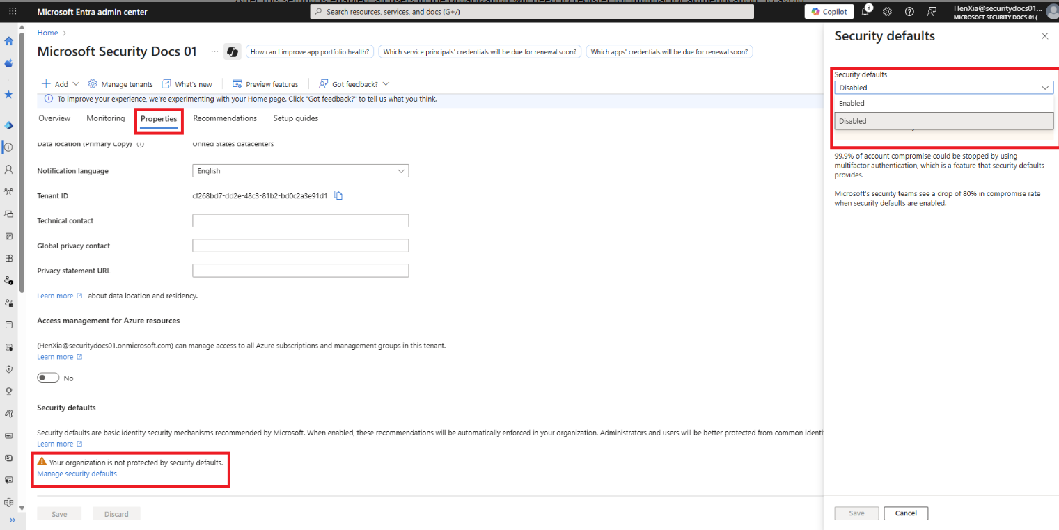Click the account avatar for HenXia

click(x=1050, y=11)
